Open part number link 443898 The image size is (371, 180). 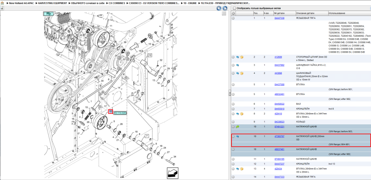click(278, 73)
